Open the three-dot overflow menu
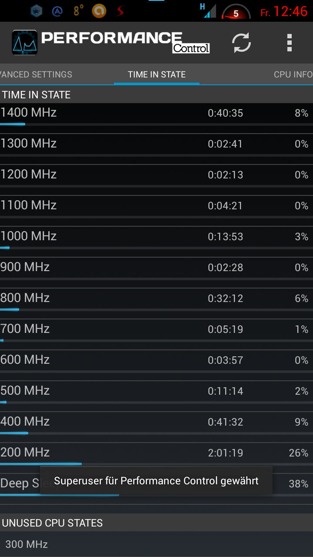Viewport: 313px width, 557px height. pos(290,43)
